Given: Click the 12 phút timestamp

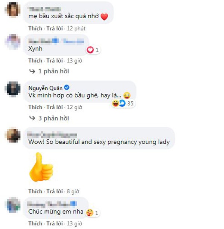Looking at the screenshot, I should point(76,28).
